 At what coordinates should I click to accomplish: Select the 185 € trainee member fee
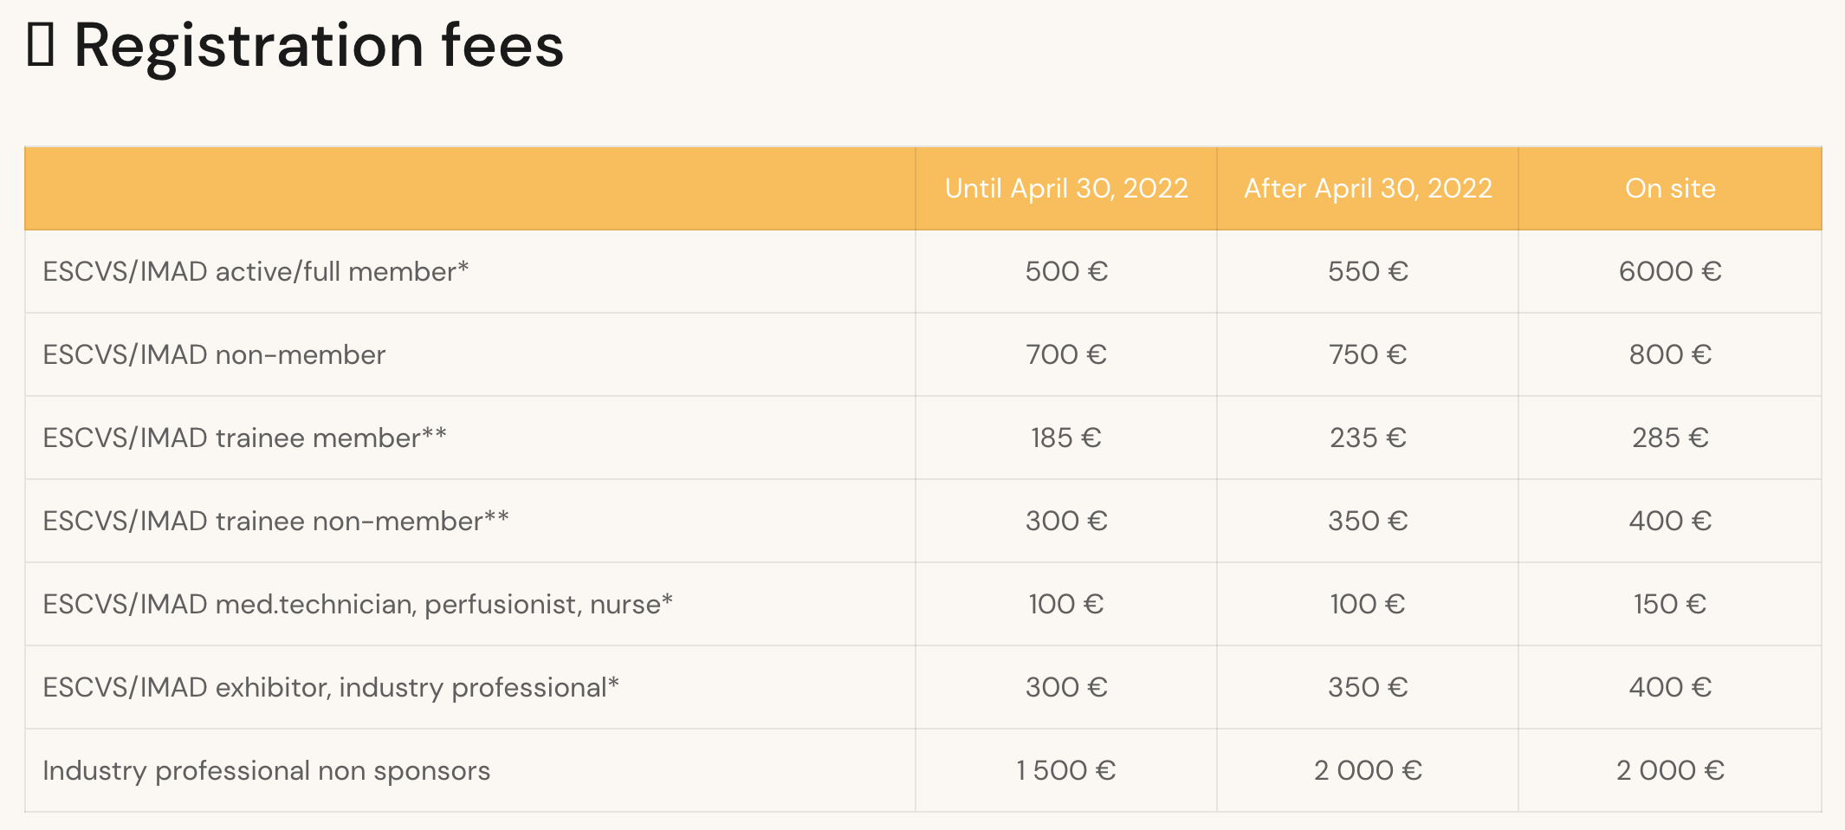(x=1065, y=438)
